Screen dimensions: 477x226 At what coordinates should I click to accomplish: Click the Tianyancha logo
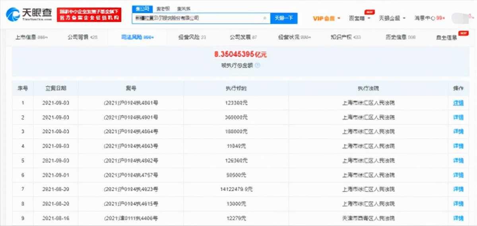tap(29, 14)
